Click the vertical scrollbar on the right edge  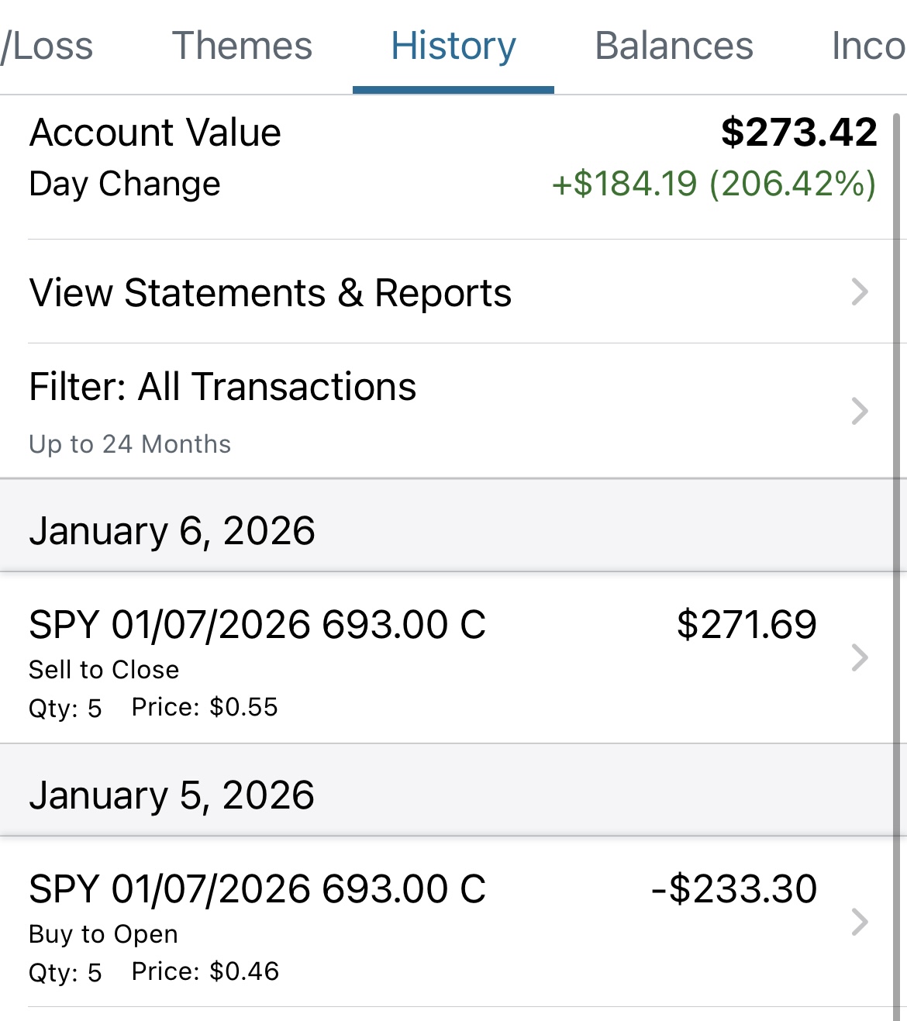point(898,543)
